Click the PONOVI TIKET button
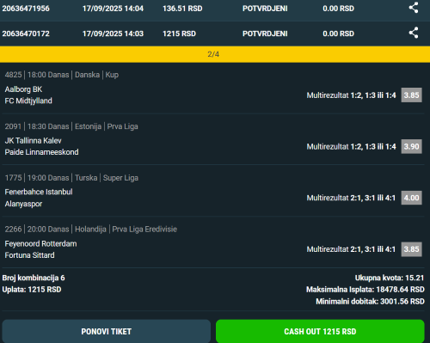The image size is (430, 343). pos(107,331)
